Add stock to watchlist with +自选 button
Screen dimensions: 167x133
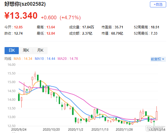pyautogui.click(x=158, y=5)
